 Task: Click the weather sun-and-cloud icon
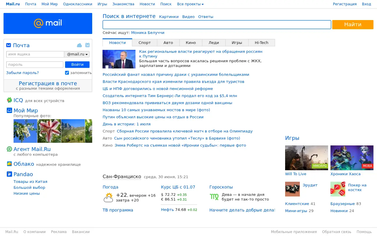pos(108,197)
